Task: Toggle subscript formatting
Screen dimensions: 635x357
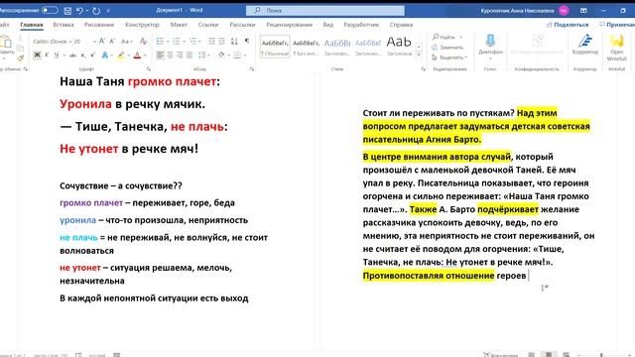Action: [82, 56]
